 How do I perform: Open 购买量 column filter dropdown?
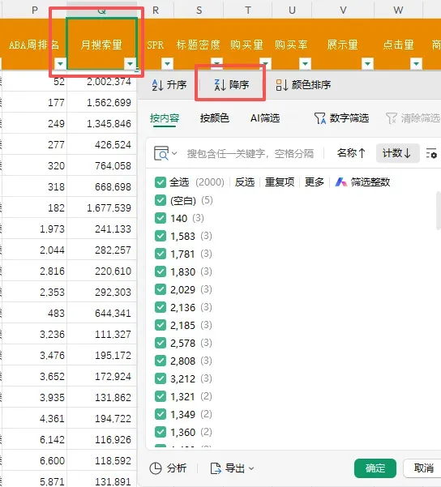tap(265, 63)
